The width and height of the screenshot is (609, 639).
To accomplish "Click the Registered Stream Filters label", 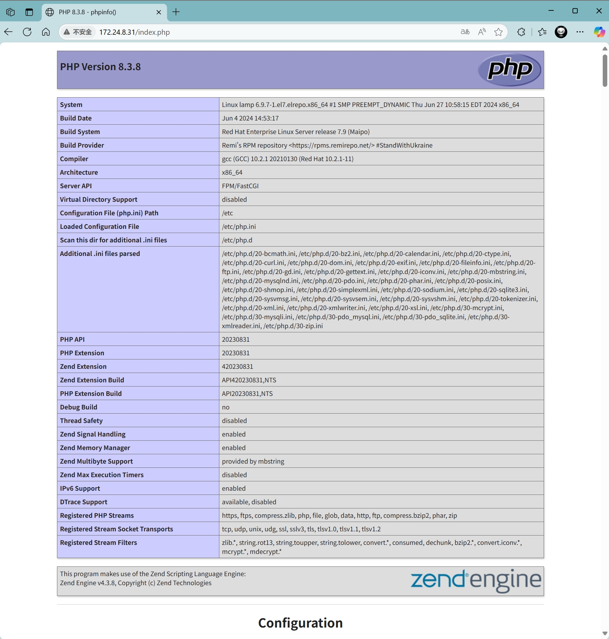I will tap(98, 542).
